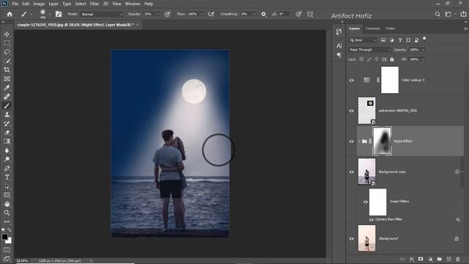469x264 pixels.
Task: Select the Eyedropper tool
Action: 7,88
